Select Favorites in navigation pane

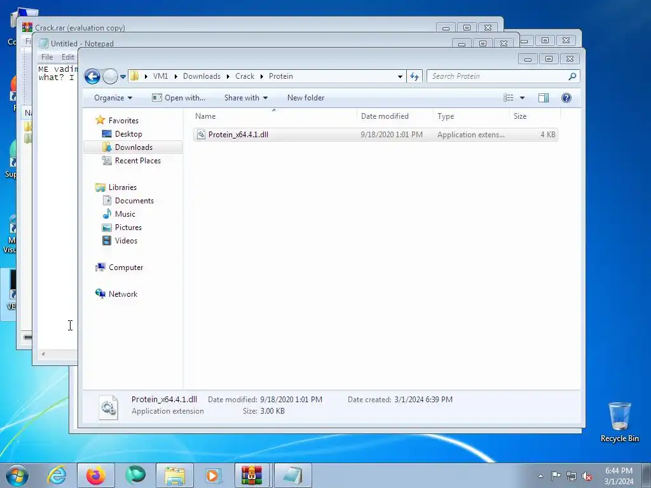pos(123,121)
